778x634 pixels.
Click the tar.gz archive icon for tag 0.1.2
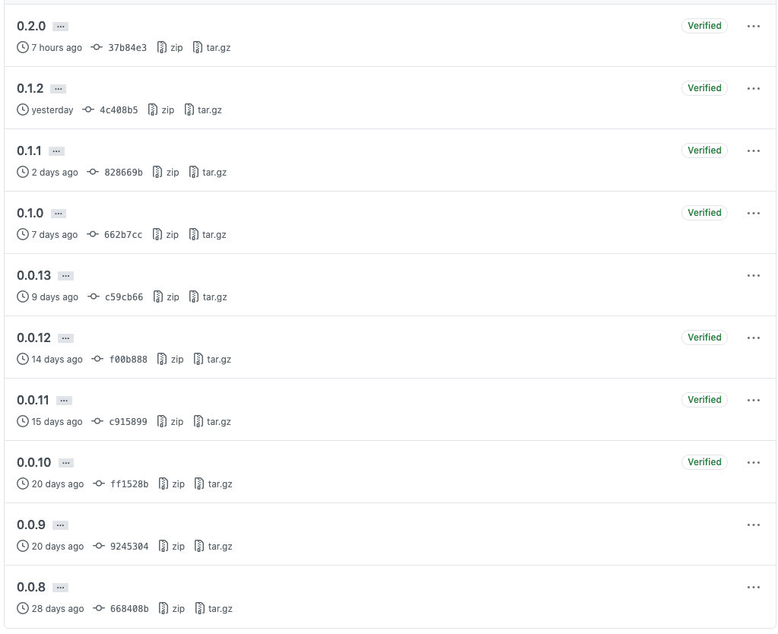pos(189,109)
